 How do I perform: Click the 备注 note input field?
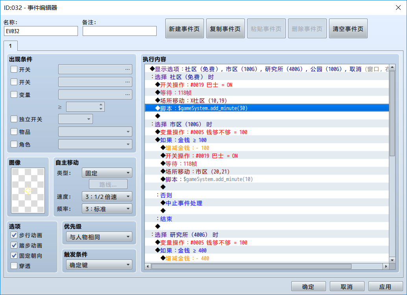point(120,31)
